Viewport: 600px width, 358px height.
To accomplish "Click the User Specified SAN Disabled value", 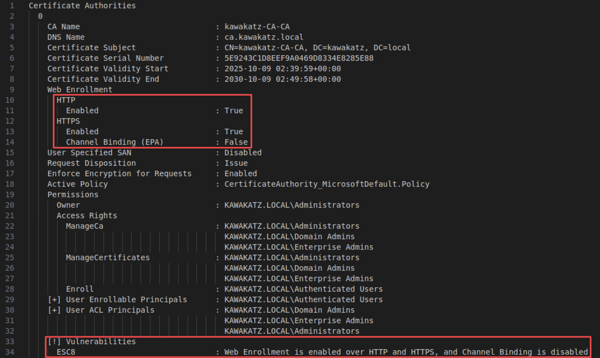I will click(x=243, y=152).
